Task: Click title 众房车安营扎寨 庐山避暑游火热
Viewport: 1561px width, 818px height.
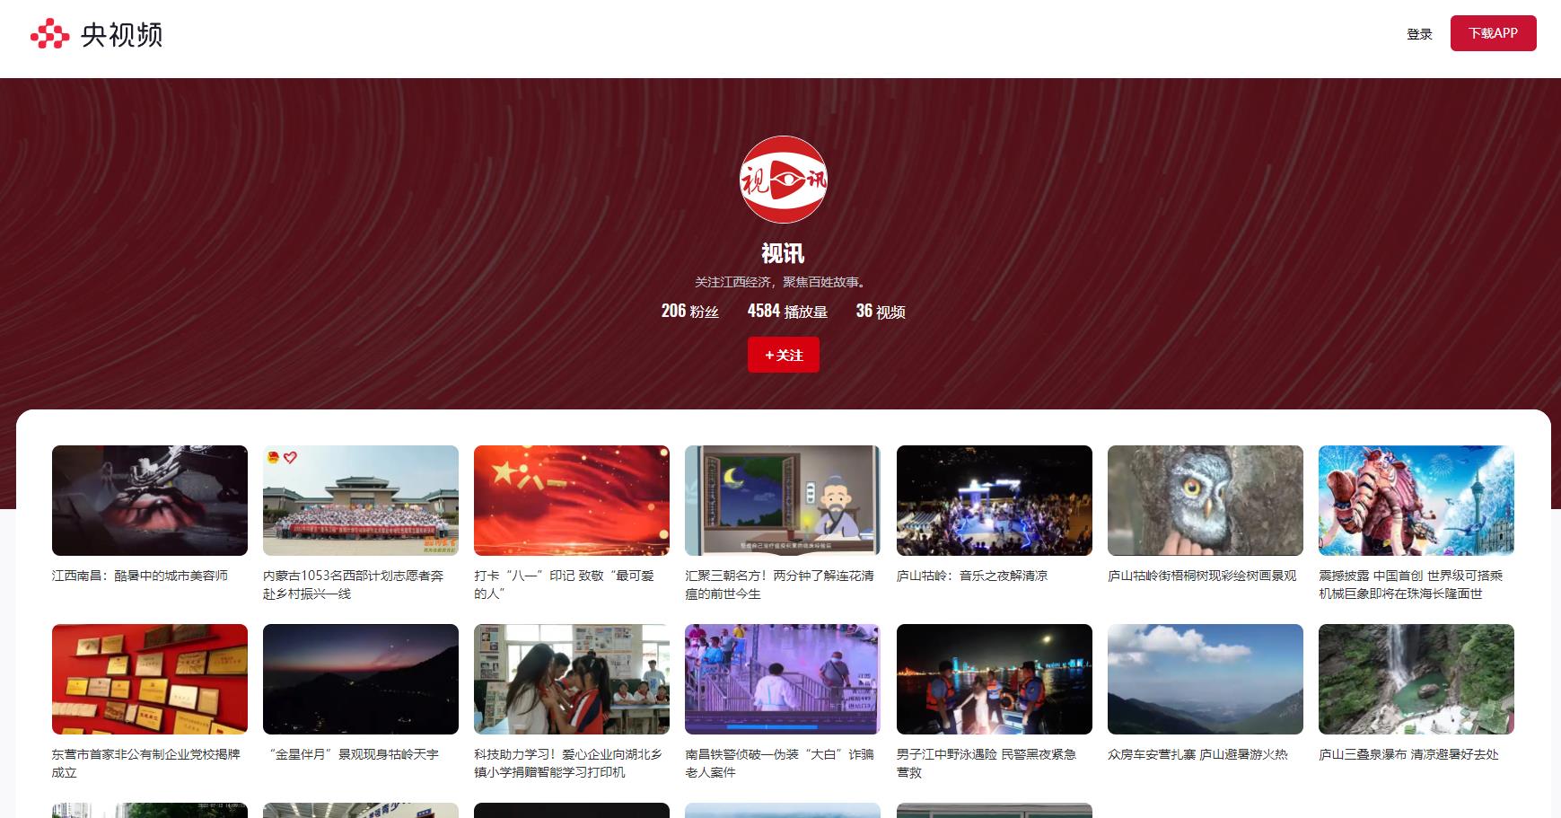Action: click(x=1197, y=754)
